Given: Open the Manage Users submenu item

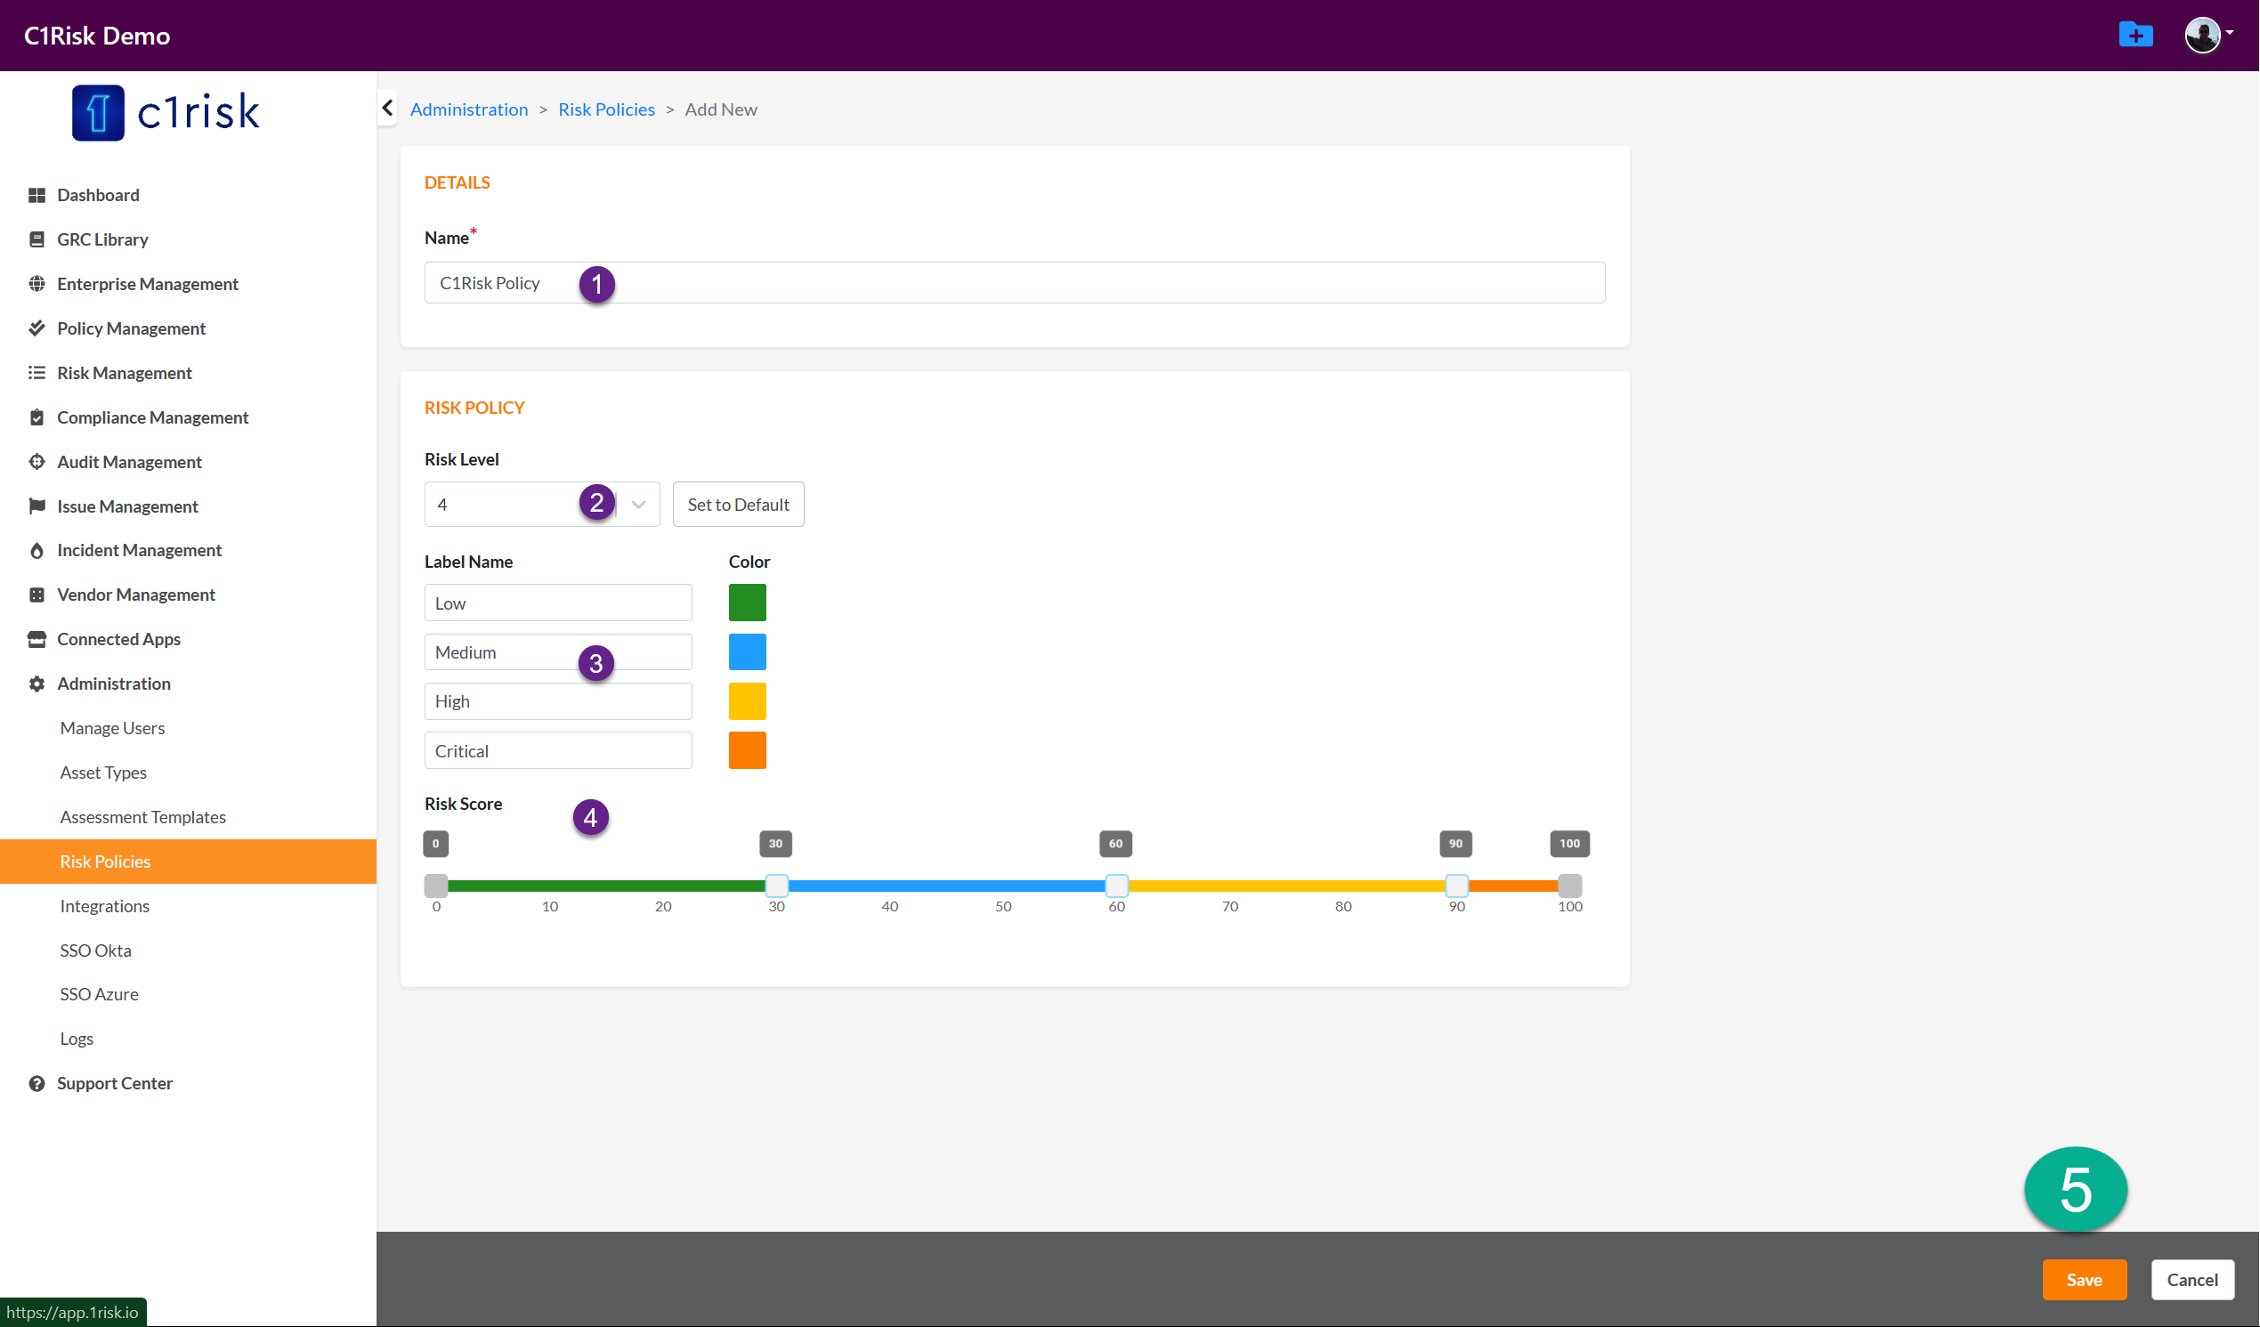Looking at the screenshot, I should click(112, 727).
